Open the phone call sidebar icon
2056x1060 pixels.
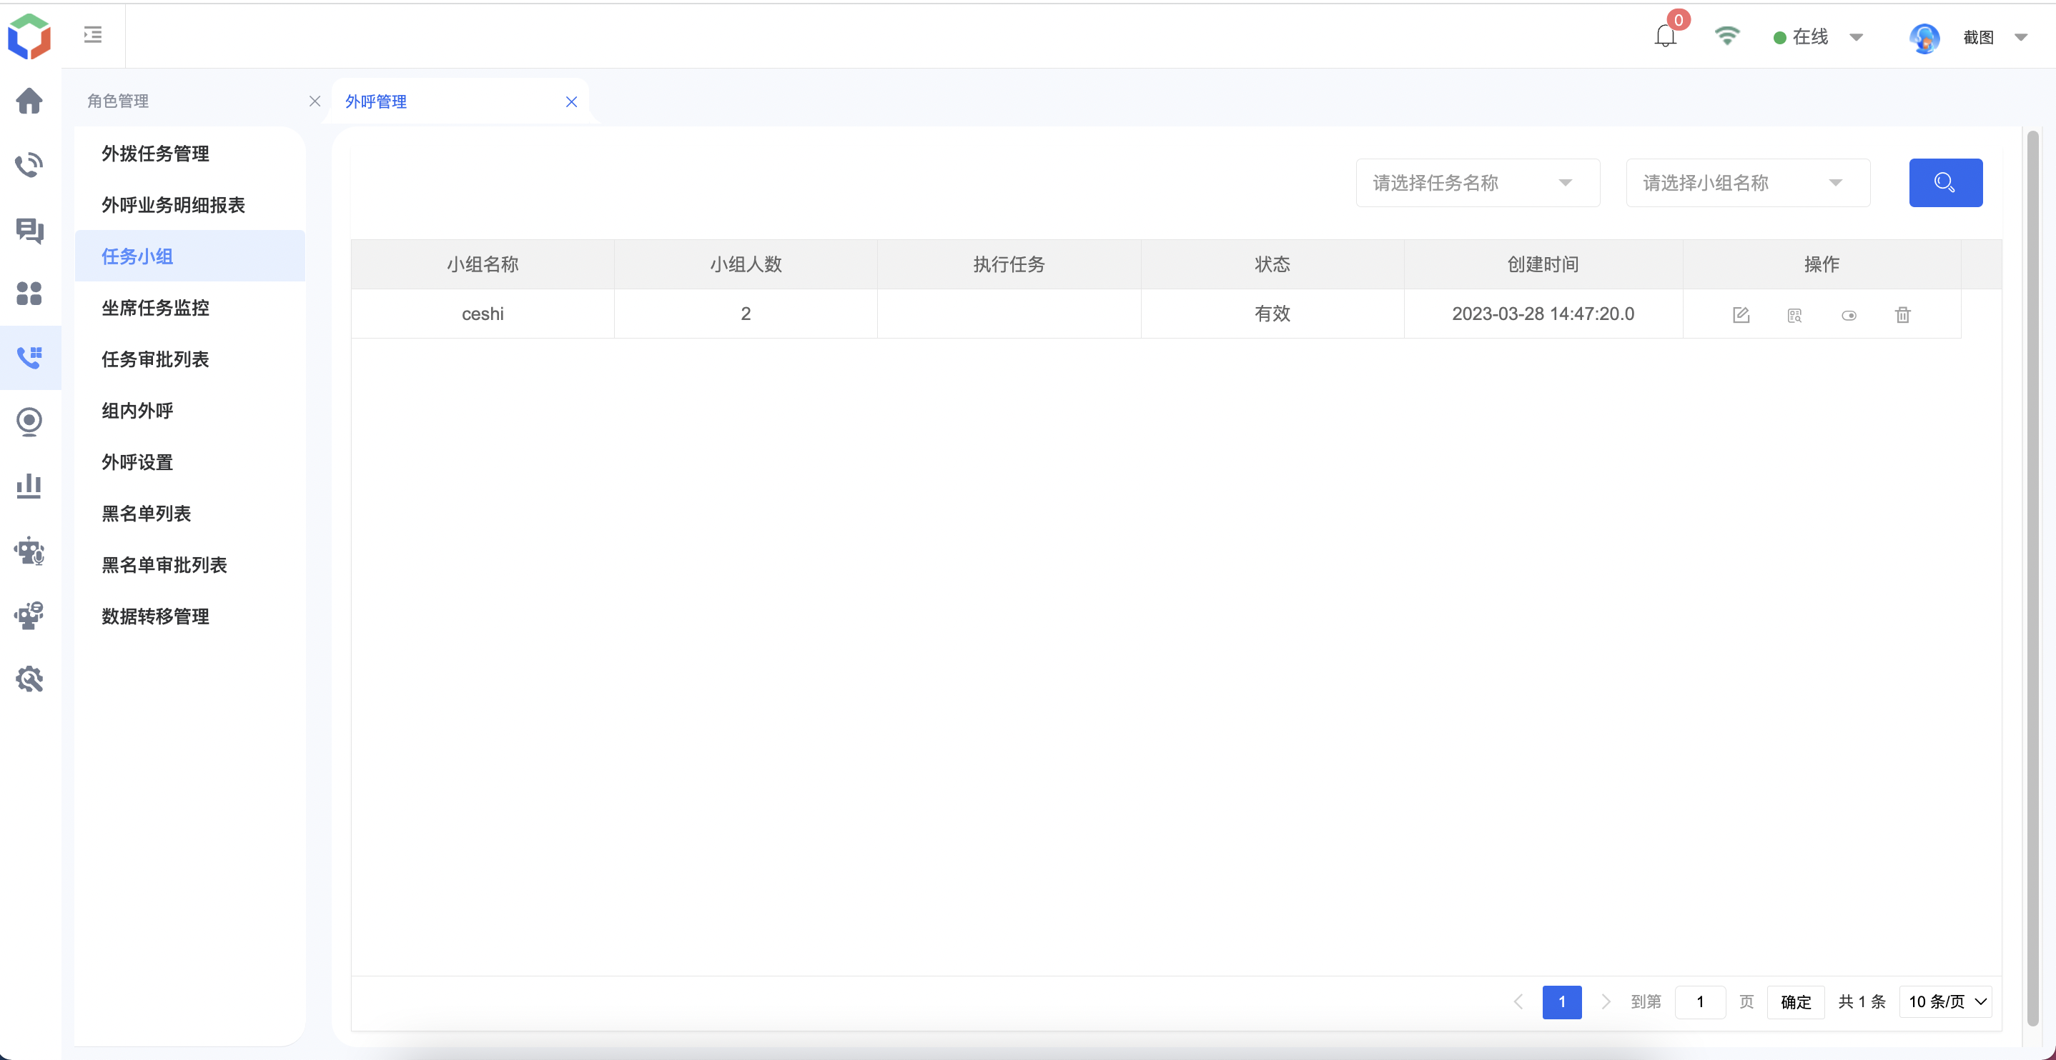[x=29, y=164]
